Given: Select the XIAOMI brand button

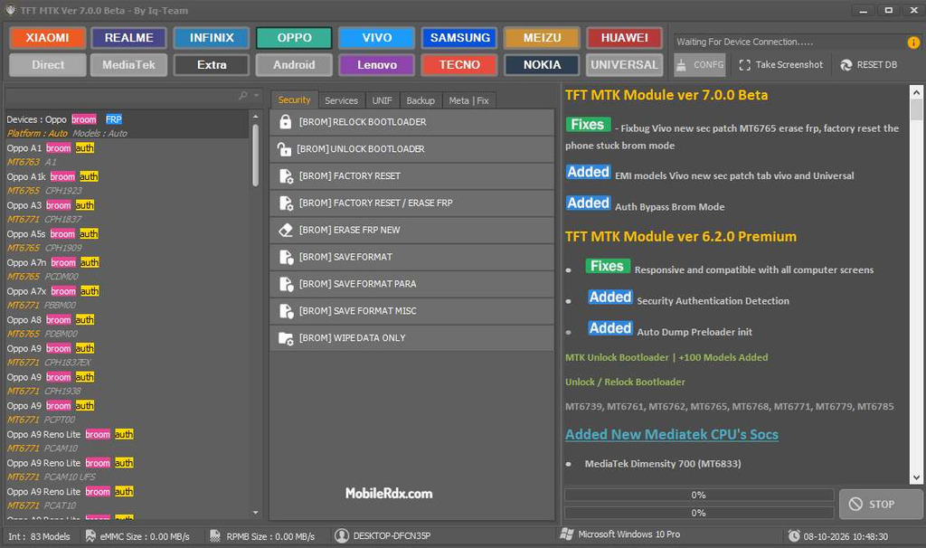Looking at the screenshot, I should point(47,38).
